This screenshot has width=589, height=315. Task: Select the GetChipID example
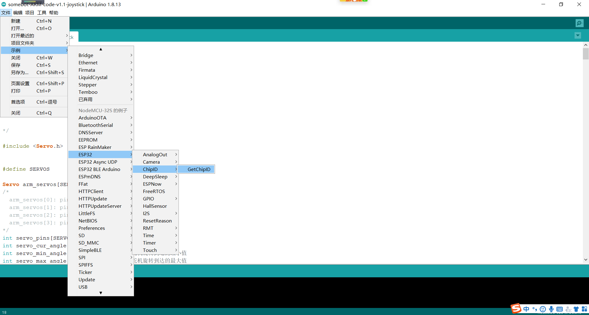click(x=199, y=169)
